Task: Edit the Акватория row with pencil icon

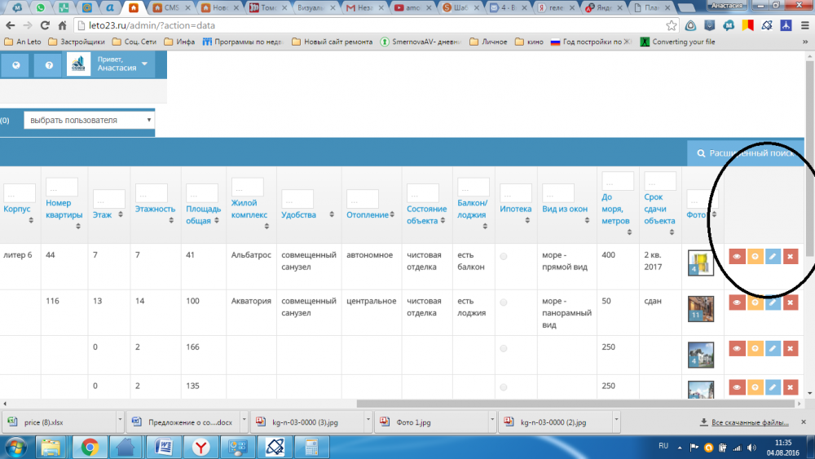Action: pos(773,302)
